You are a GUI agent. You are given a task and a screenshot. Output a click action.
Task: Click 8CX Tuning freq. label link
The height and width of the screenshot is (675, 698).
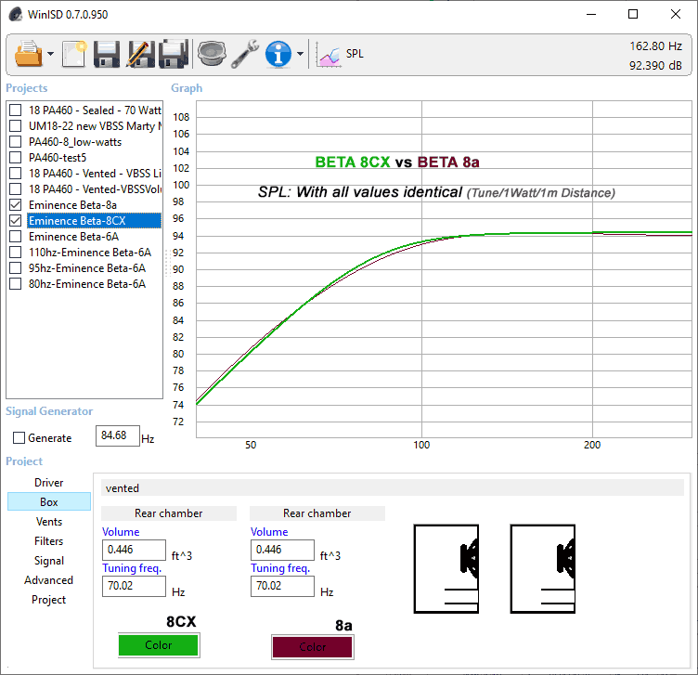pyautogui.click(x=132, y=568)
